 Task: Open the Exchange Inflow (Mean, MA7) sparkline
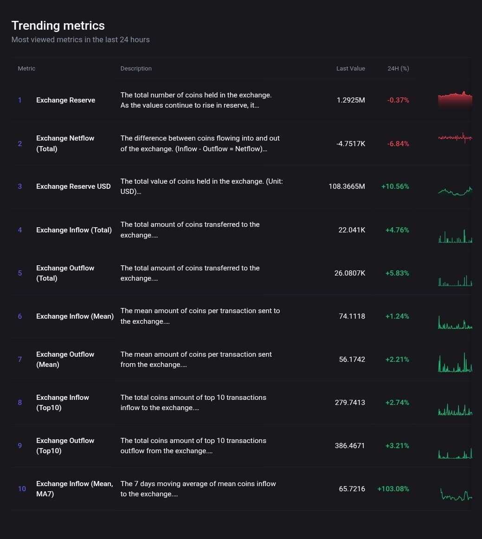pos(456,494)
